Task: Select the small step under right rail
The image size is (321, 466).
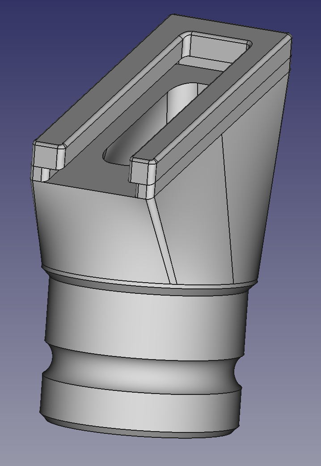Action: pyautogui.click(x=142, y=191)
